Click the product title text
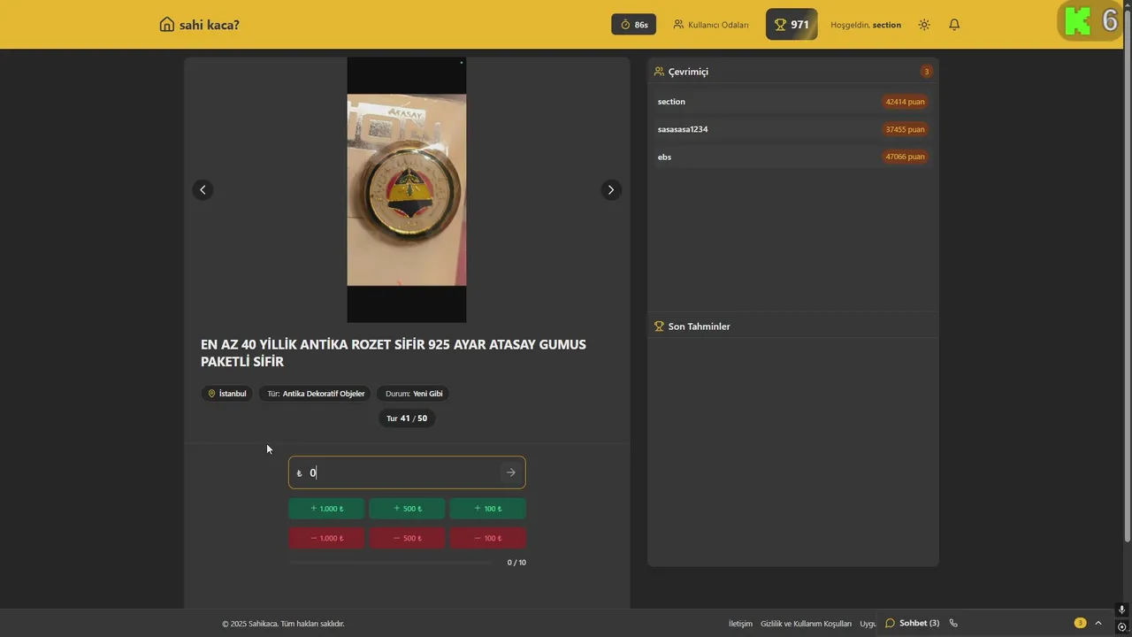Viewport: 1132px width, 637px height. coord(394,353)
